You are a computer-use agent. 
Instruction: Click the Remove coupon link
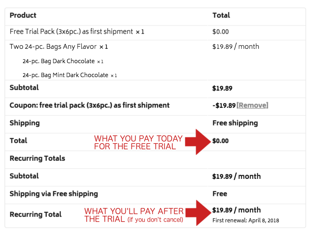tap(252, 105)
